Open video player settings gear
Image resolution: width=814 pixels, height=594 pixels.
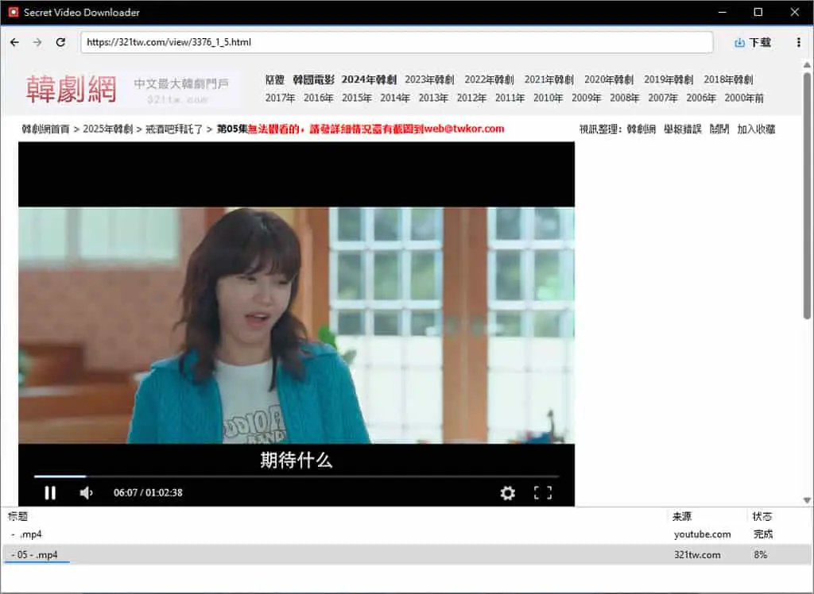[x=508, y=492]
